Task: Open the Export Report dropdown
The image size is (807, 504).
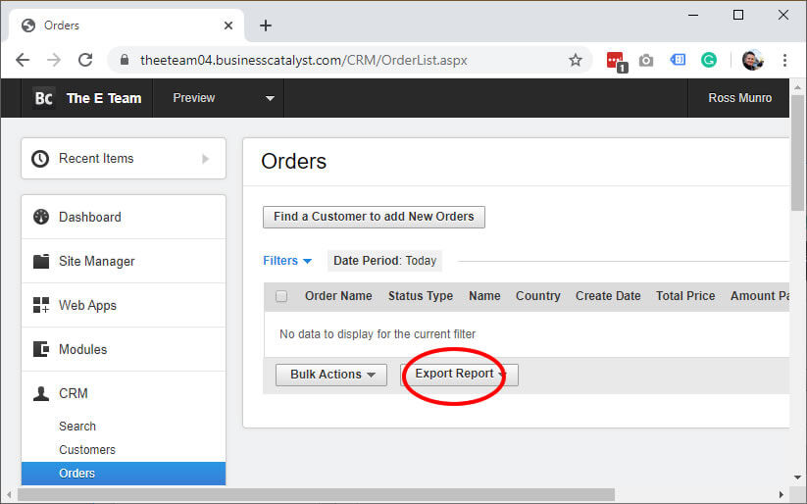Action: point(459,375)
